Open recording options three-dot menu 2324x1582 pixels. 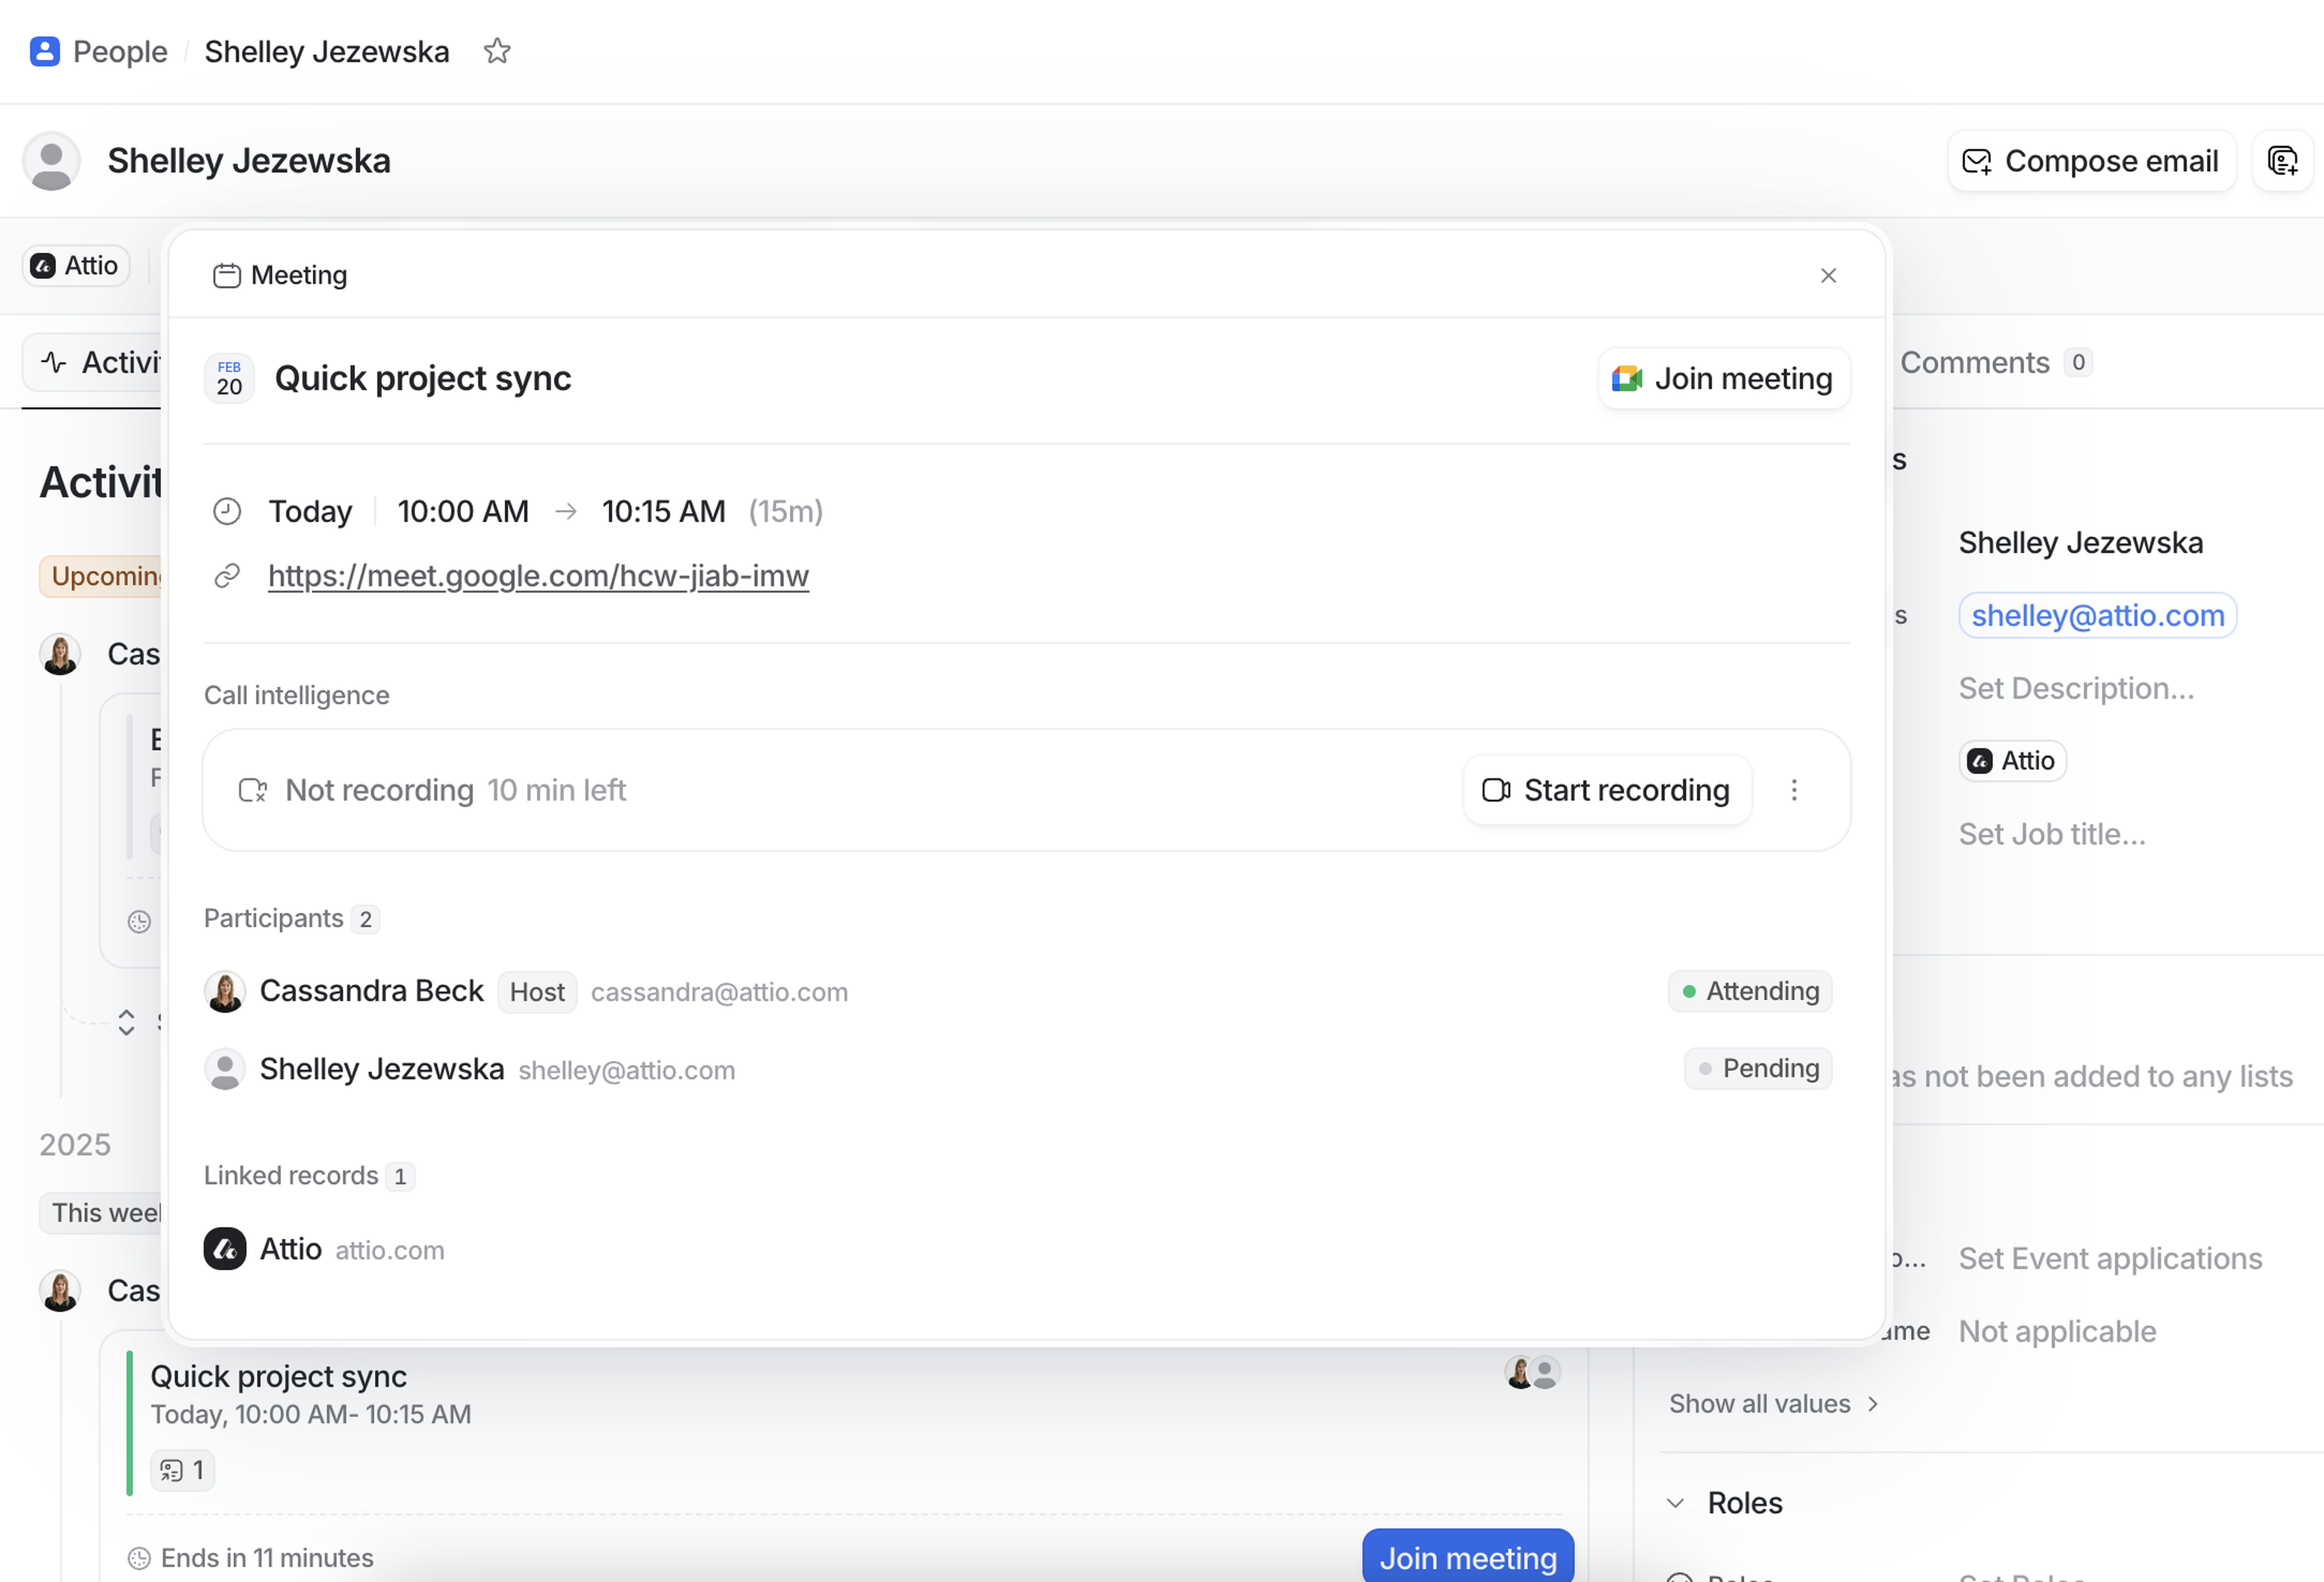click(x=1794, y=790)
